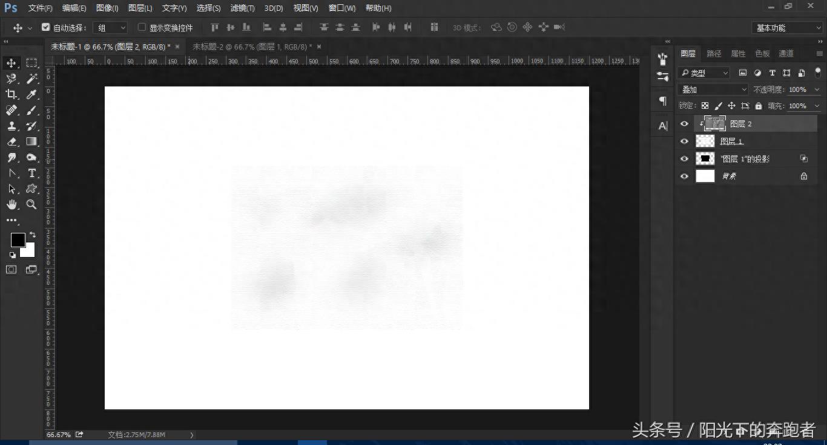Open the 文件(F) menu
The height and width of the screenshot is (445, 827).
(41, 8)
